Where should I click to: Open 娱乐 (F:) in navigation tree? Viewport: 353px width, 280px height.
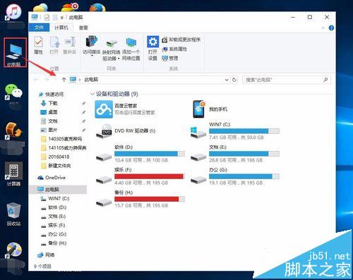(x=53, y=225)
